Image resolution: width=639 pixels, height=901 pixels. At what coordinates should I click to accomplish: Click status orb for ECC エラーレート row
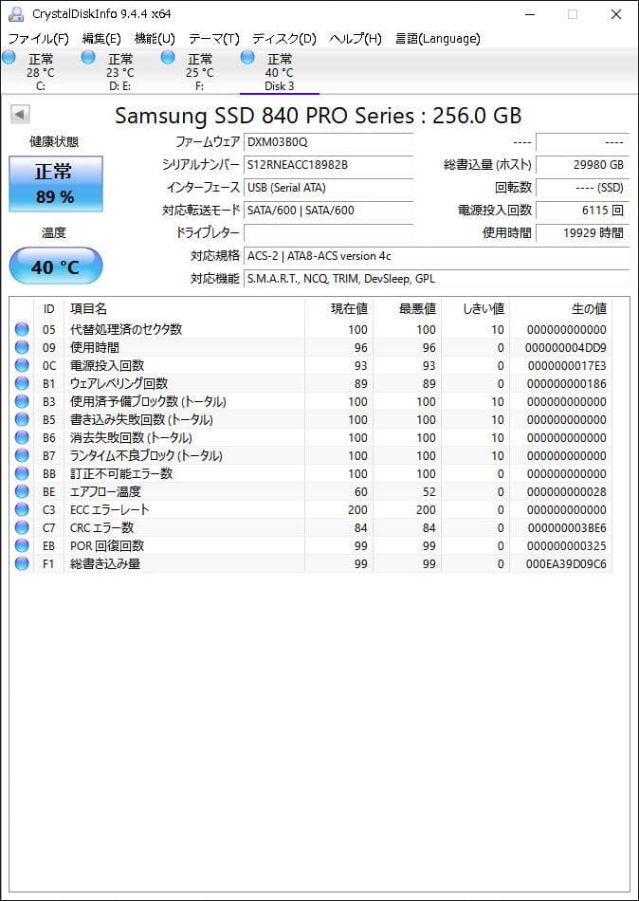tap(22, 509)
